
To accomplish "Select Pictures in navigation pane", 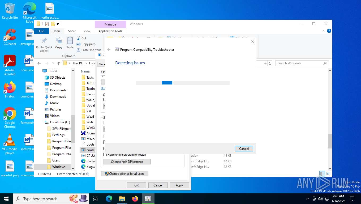I will tap(56, 109).
